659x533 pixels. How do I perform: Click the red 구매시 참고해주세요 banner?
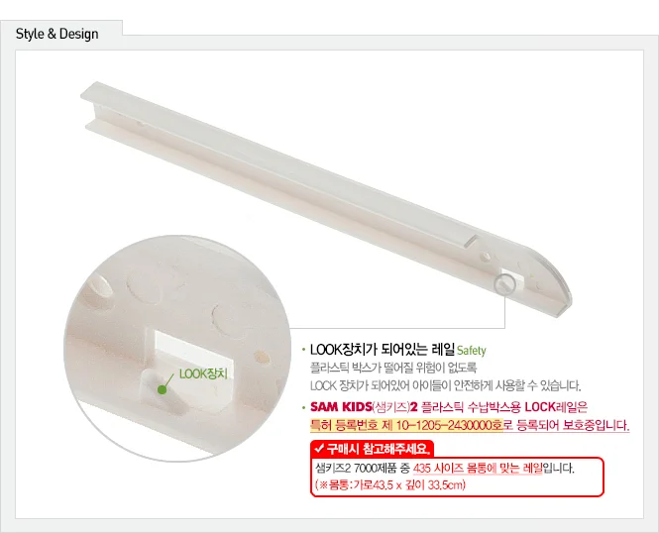pyautogui.click(x=372, y=449)
